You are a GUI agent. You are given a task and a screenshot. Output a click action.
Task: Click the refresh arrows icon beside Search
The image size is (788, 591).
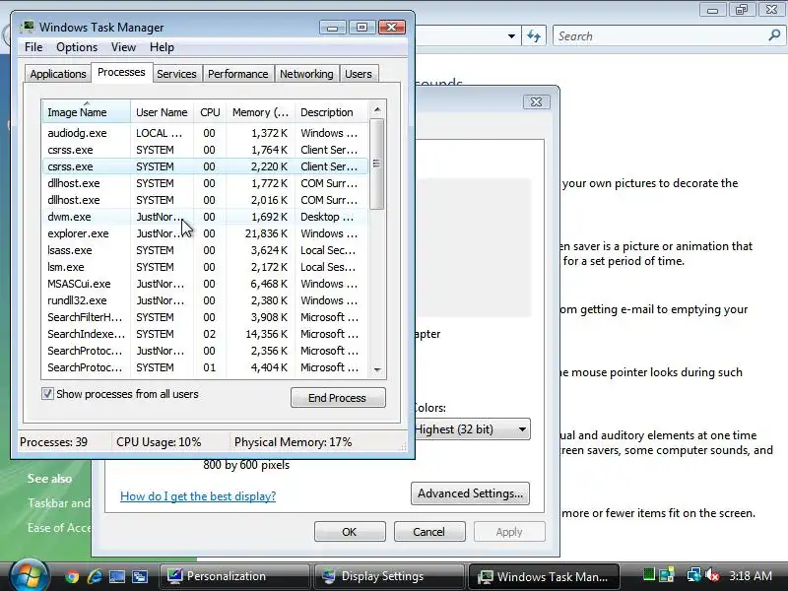[534, 36]
